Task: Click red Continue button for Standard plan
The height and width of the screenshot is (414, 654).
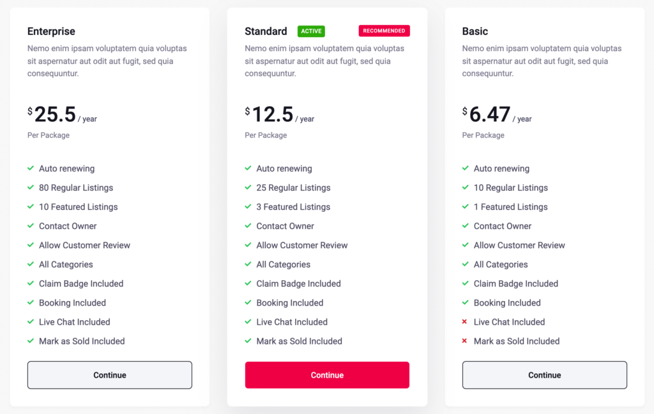Action: tap(327, 375)
